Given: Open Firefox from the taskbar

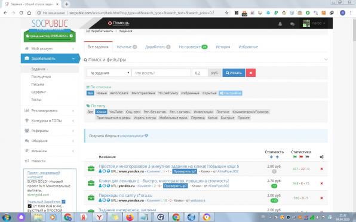Looking at the screenshot, I should point(130,217).
